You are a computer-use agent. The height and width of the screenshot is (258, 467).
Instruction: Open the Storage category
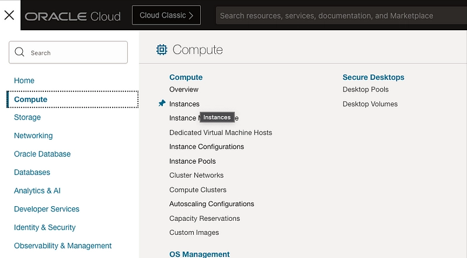point(27,118)
